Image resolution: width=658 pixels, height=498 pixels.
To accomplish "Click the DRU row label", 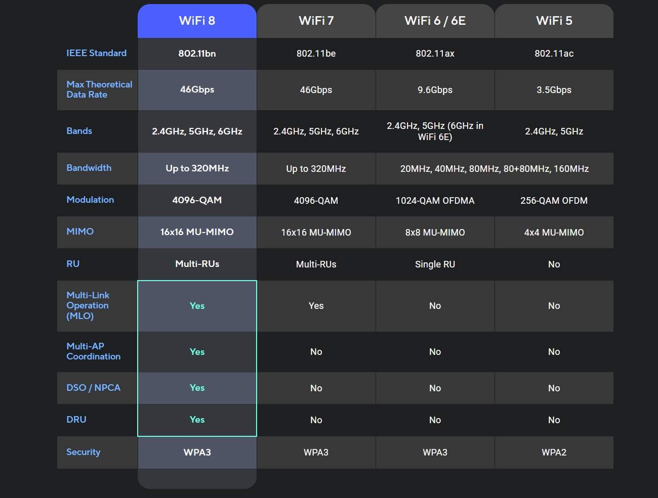I will pyautogui.click(x=76, y=420).
